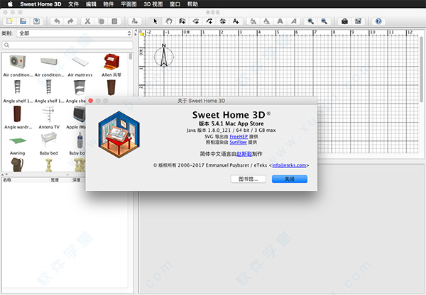426x295 pixels.
Task: Click the Zoom out magnifier icon
Action: coord(324,21)
